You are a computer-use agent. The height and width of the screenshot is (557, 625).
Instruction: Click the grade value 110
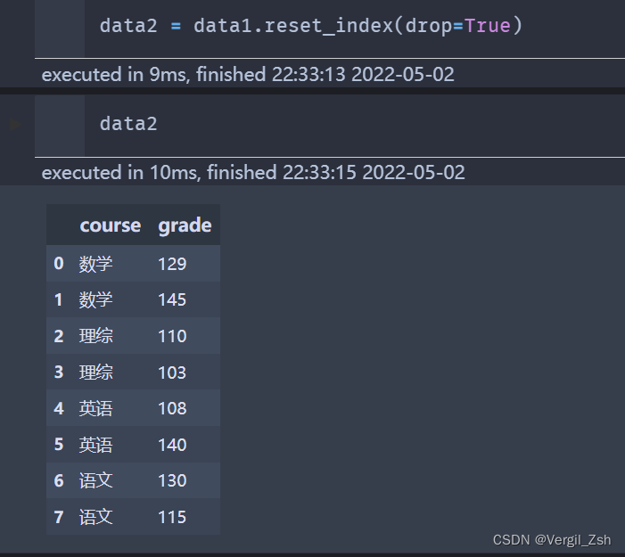(172, 336)
